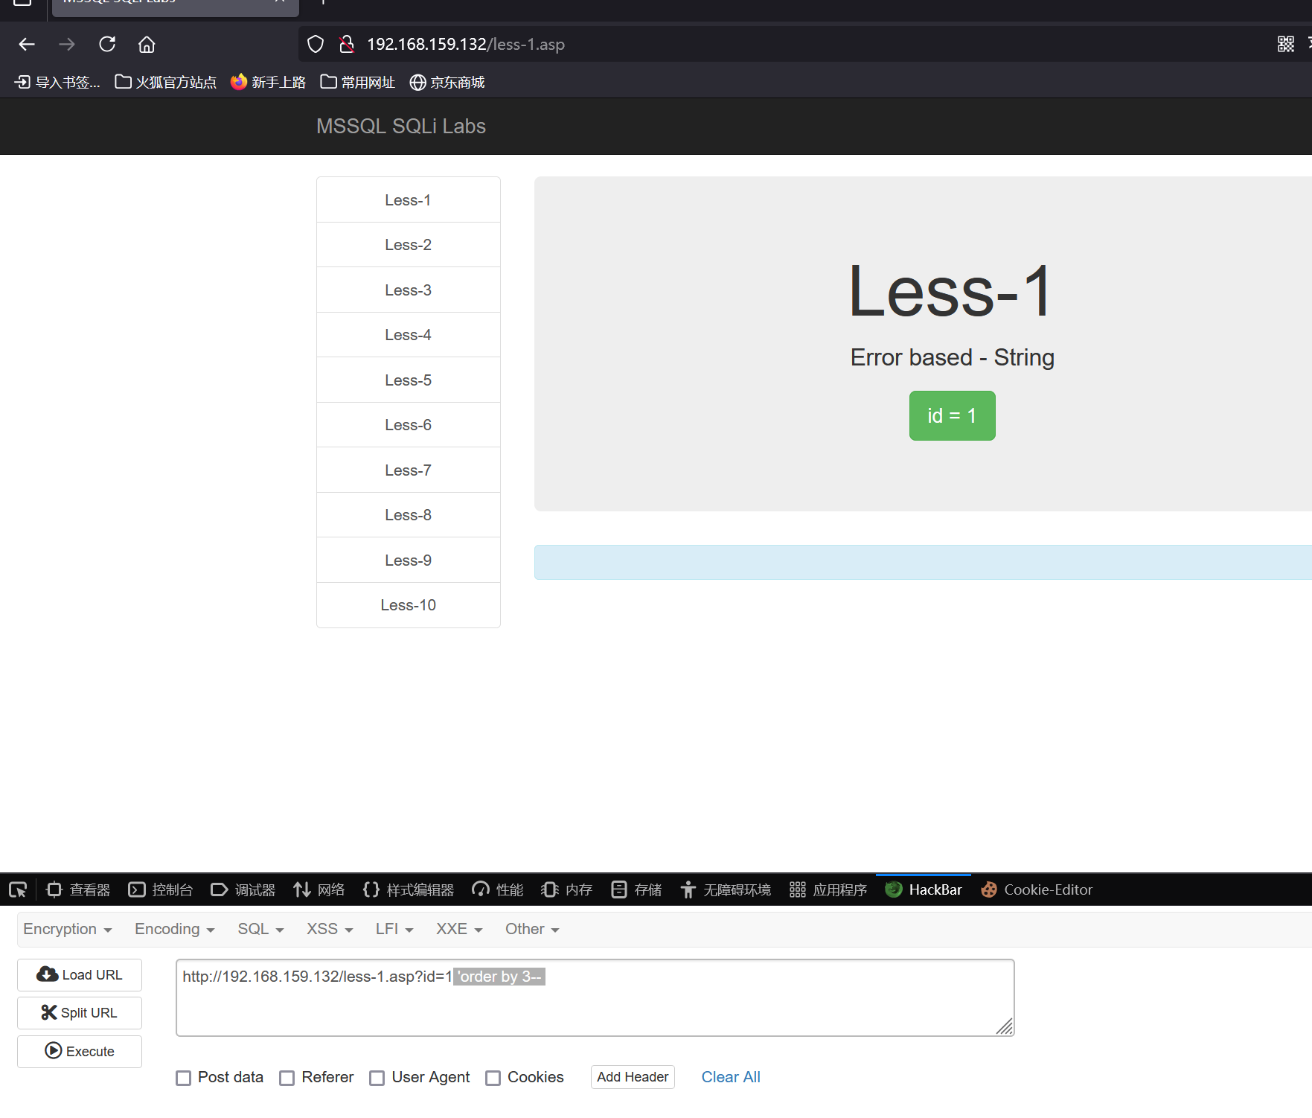Viewport: 1312px width, 1118px height.
Task: Open the Less-5 challenge link
Action: click(x=408, y=380)
